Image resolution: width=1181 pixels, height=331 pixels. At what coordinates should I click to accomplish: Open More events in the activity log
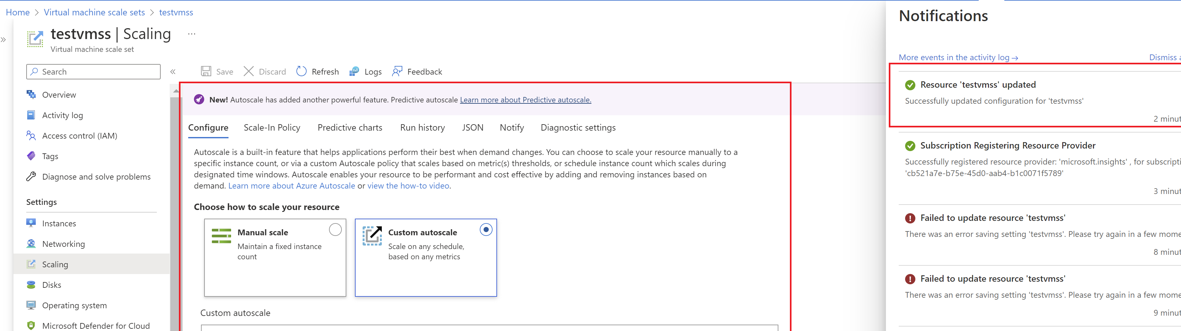958,57
